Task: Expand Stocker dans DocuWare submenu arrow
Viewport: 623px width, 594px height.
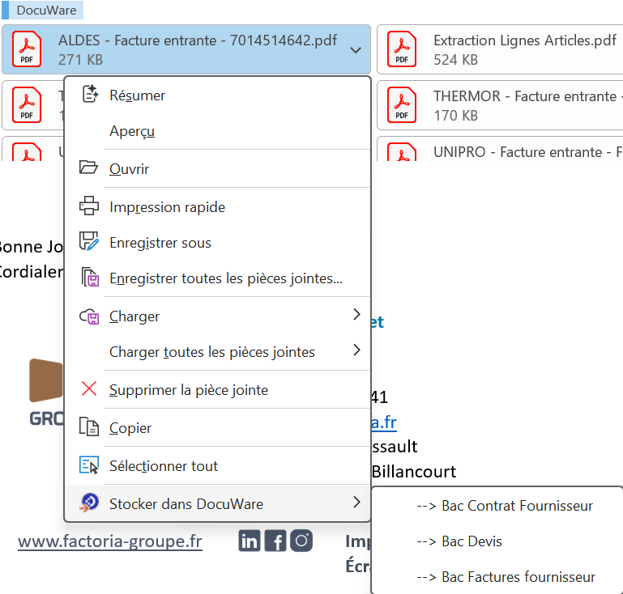Action: 356,503
